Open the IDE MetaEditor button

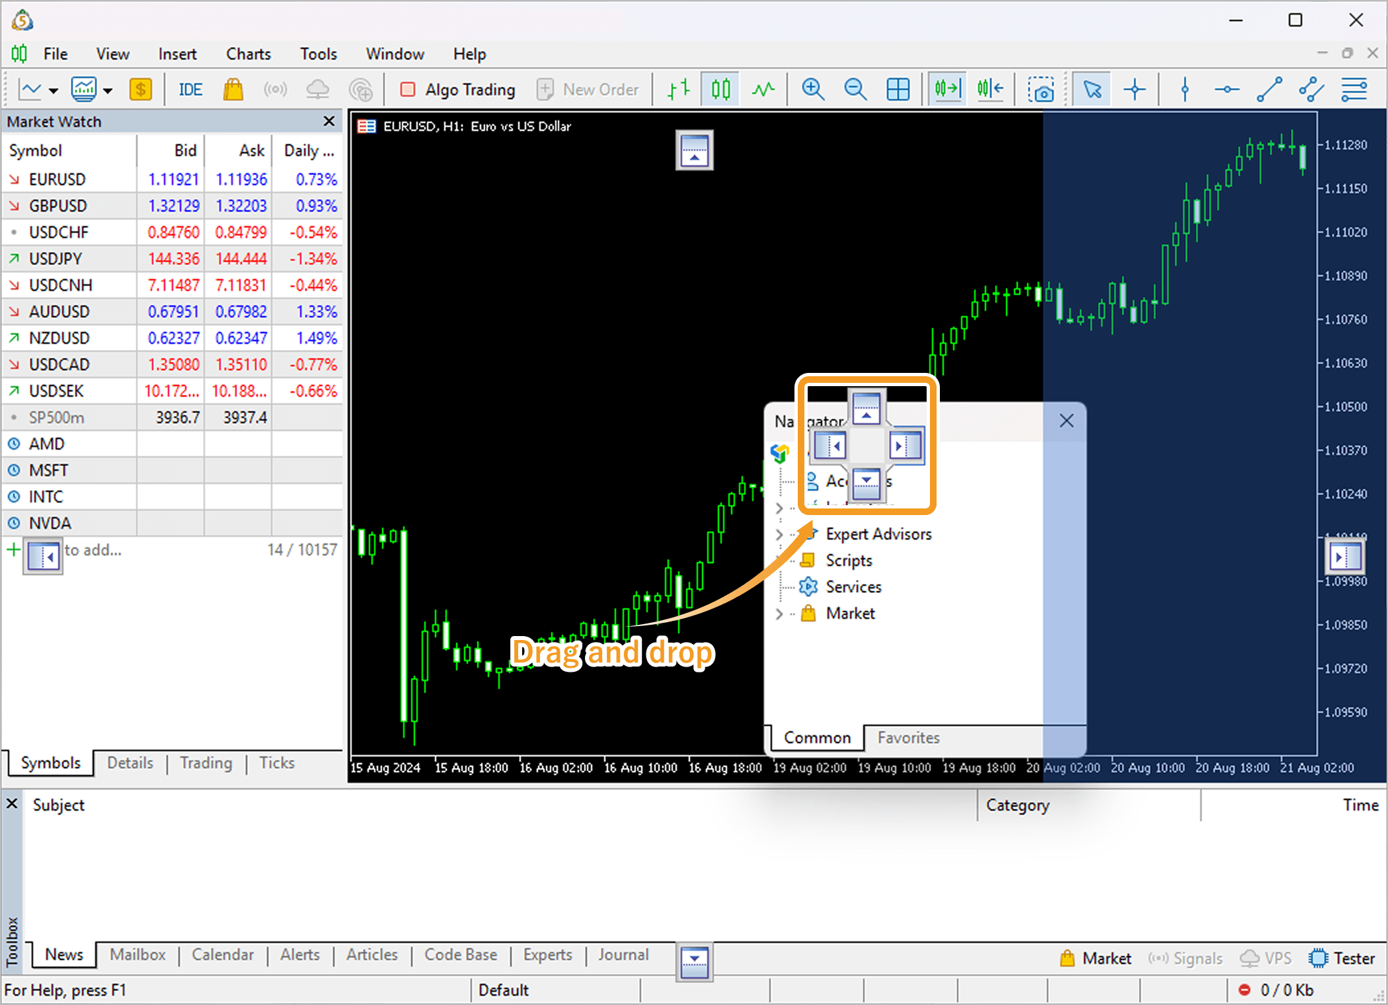pos(190,89)
